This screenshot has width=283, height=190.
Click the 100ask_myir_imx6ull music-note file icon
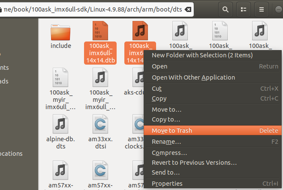coord(100,77)
